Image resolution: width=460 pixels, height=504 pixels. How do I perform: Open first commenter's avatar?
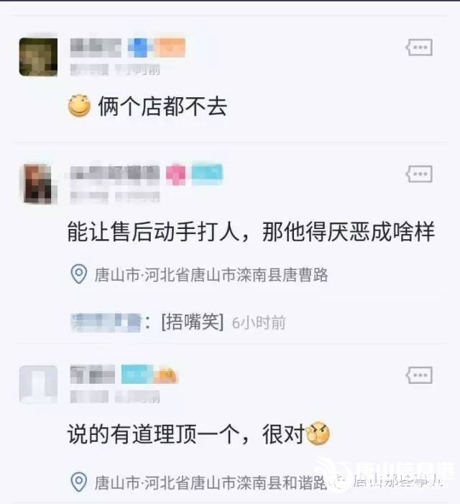[x=38, y=57]
